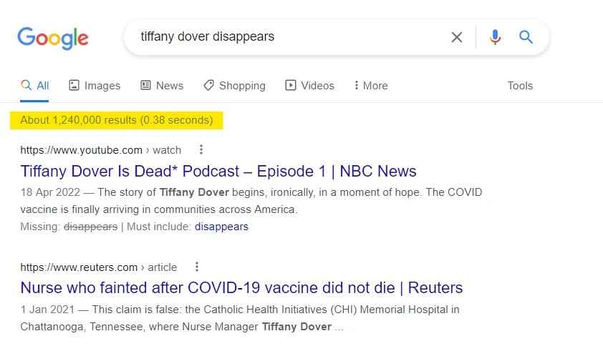This screenshot has width=603, height=346.
Task: Click the 18 Apr 2022 snippet date
Action: point(50,192)
